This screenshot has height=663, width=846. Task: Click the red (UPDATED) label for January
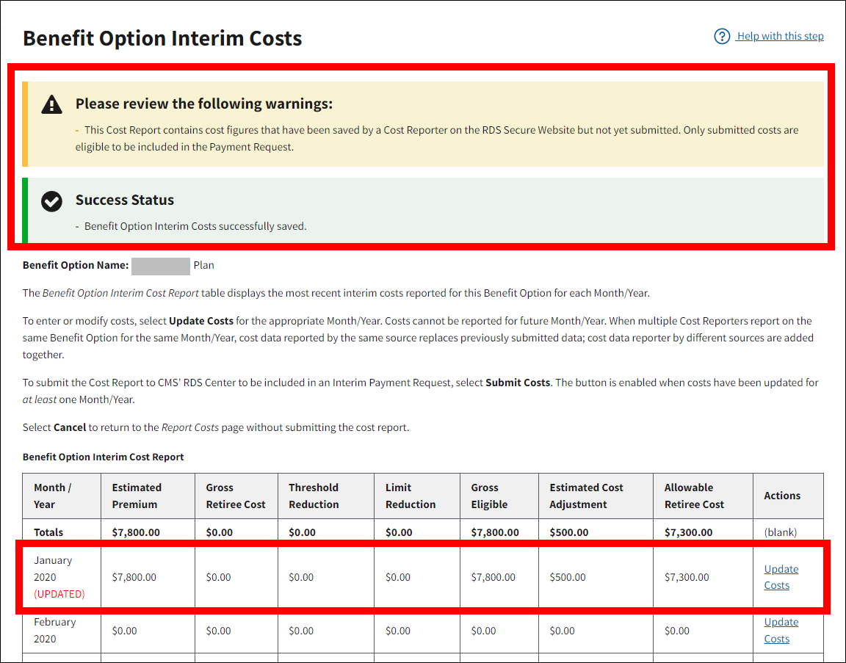(x=59, y=594)
